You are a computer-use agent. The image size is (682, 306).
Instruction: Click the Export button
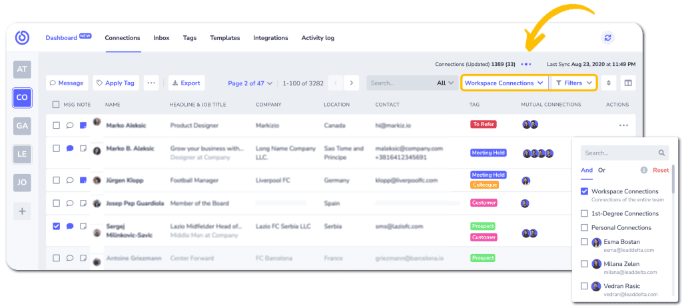coord(186,83)
